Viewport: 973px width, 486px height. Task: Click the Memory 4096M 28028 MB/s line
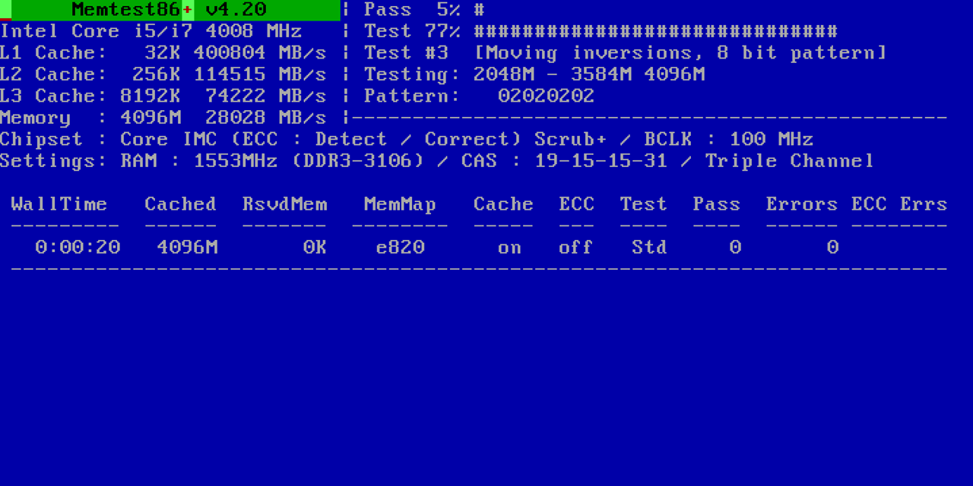click(x=163, y=118)
